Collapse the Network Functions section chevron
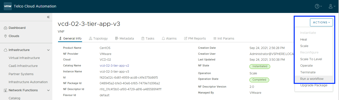 (48, 90)
